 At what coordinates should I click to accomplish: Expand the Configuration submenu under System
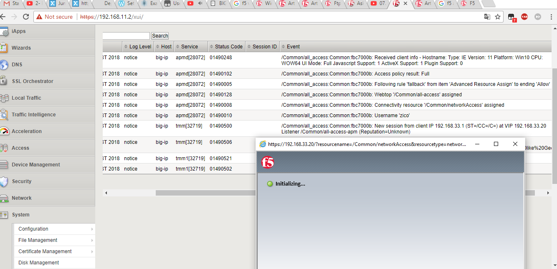click(x=33, y=229)
